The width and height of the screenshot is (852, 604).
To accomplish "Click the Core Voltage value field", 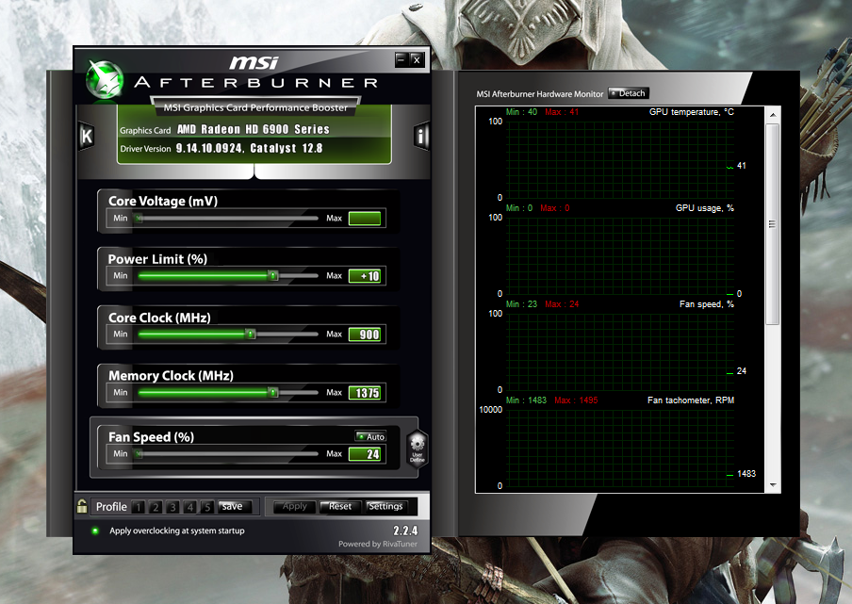I will click(x=365, y=219).
